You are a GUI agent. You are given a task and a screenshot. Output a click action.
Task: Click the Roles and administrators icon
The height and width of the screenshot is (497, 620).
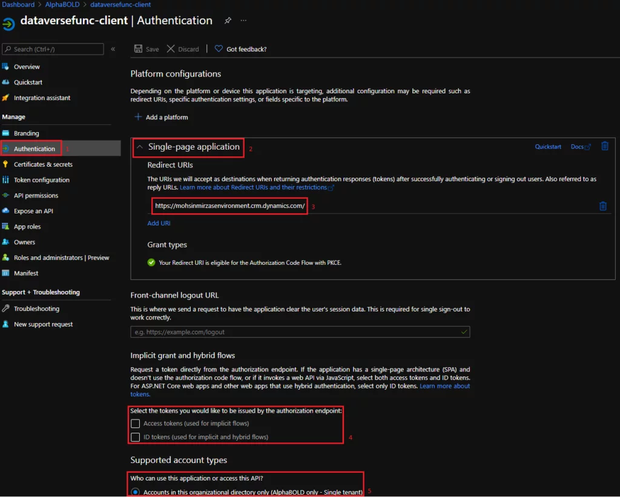pos(5,258)
